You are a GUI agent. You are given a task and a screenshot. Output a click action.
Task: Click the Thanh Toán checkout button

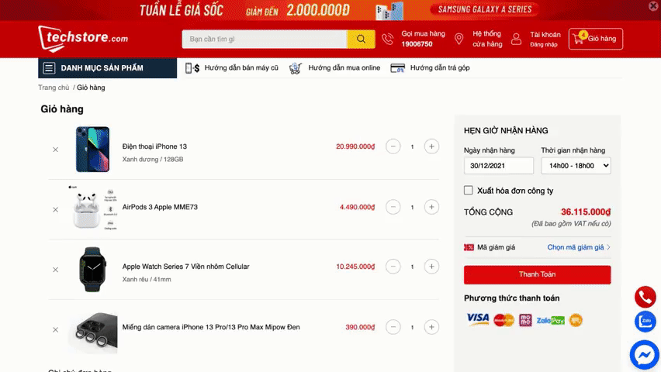[x=537, y=274]
